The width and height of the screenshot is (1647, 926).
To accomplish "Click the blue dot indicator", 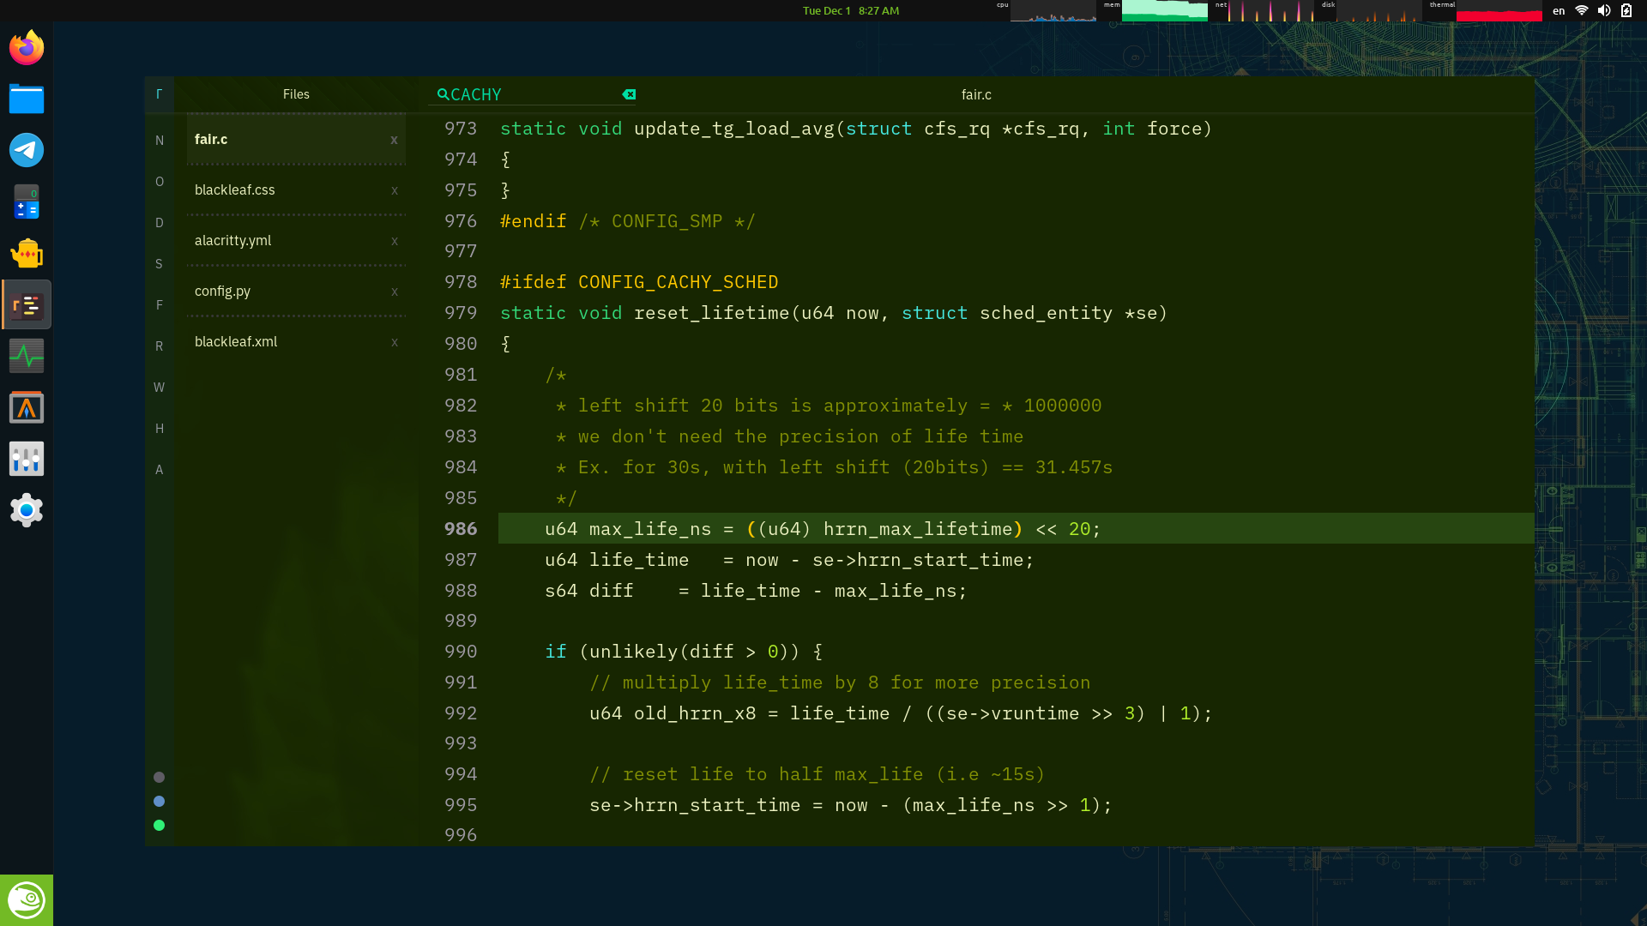I will 159,801.
